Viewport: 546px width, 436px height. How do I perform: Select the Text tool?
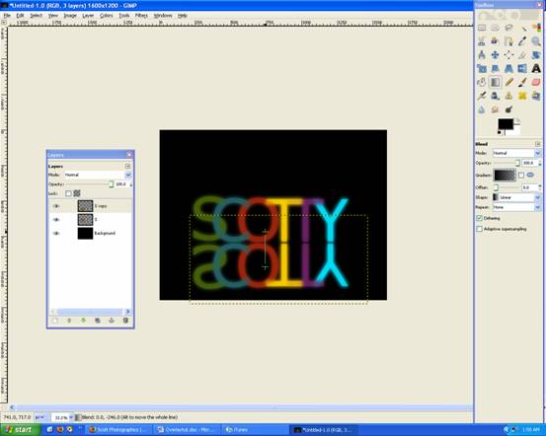pos(536,68)
